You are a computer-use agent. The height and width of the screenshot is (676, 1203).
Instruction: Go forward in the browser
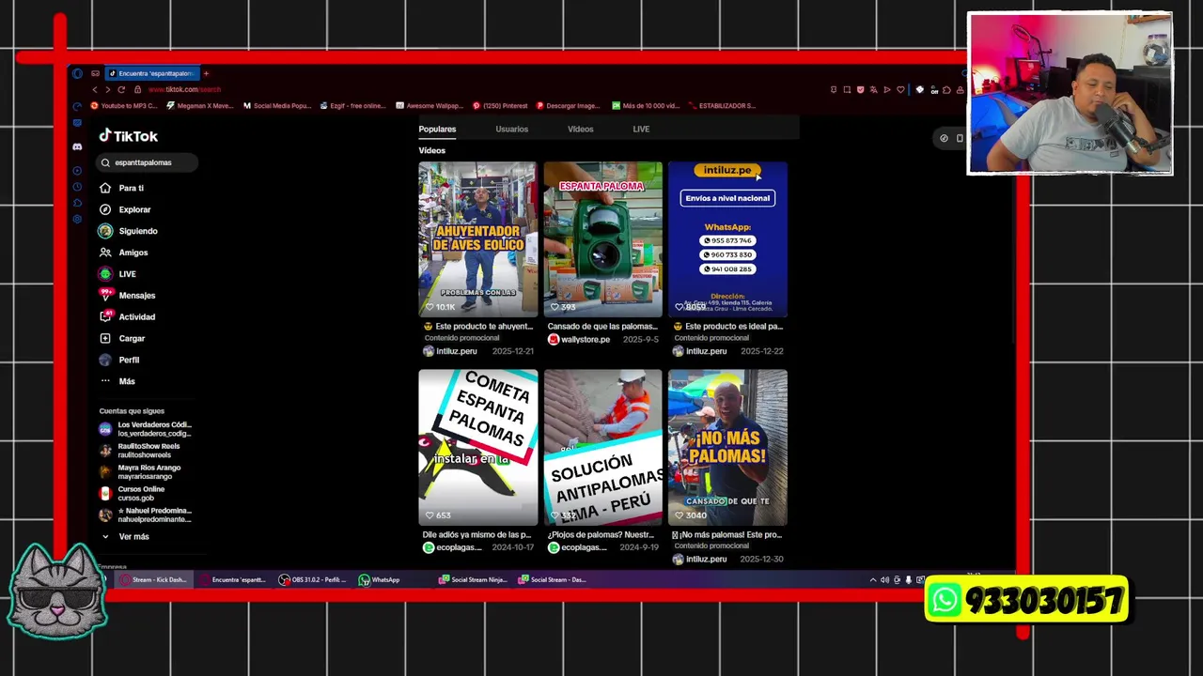click(107, 89)
